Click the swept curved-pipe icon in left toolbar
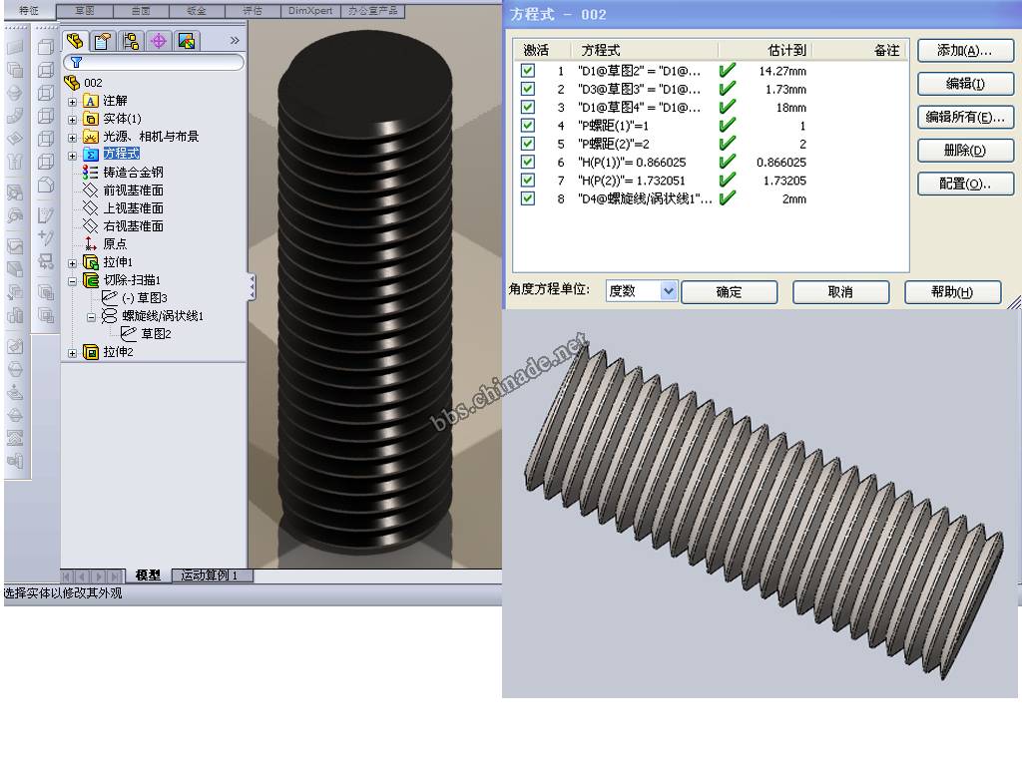 coord(14,118)
